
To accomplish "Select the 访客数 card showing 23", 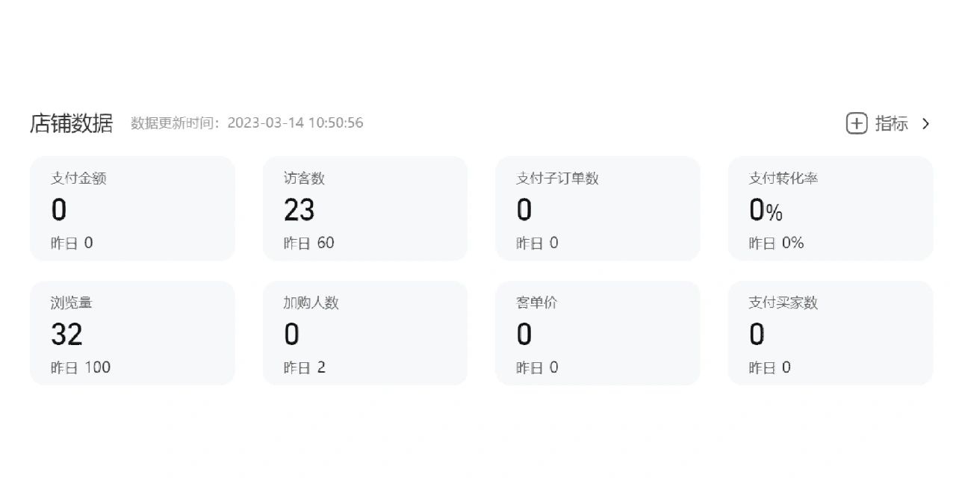I will (365, 208).
